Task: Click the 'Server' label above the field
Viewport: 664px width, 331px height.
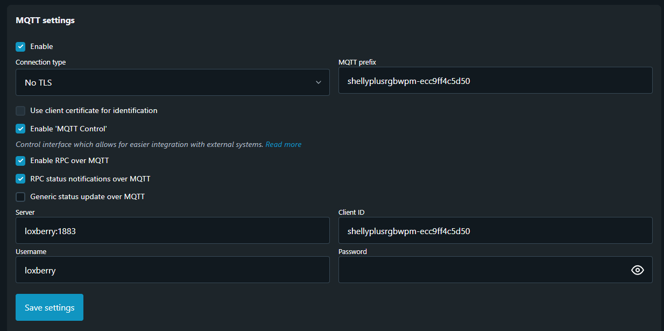Action: click(x=25, y=213)
